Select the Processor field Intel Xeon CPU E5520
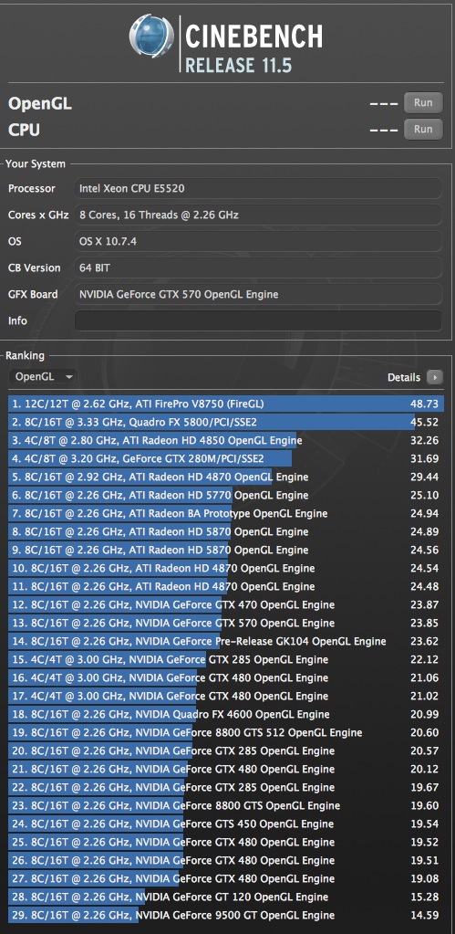The height and width of the screenshot is (934, 455). click(x=258, y=188)
